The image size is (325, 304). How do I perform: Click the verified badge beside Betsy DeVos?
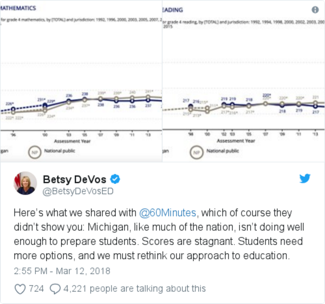click(x=115, y=179)
